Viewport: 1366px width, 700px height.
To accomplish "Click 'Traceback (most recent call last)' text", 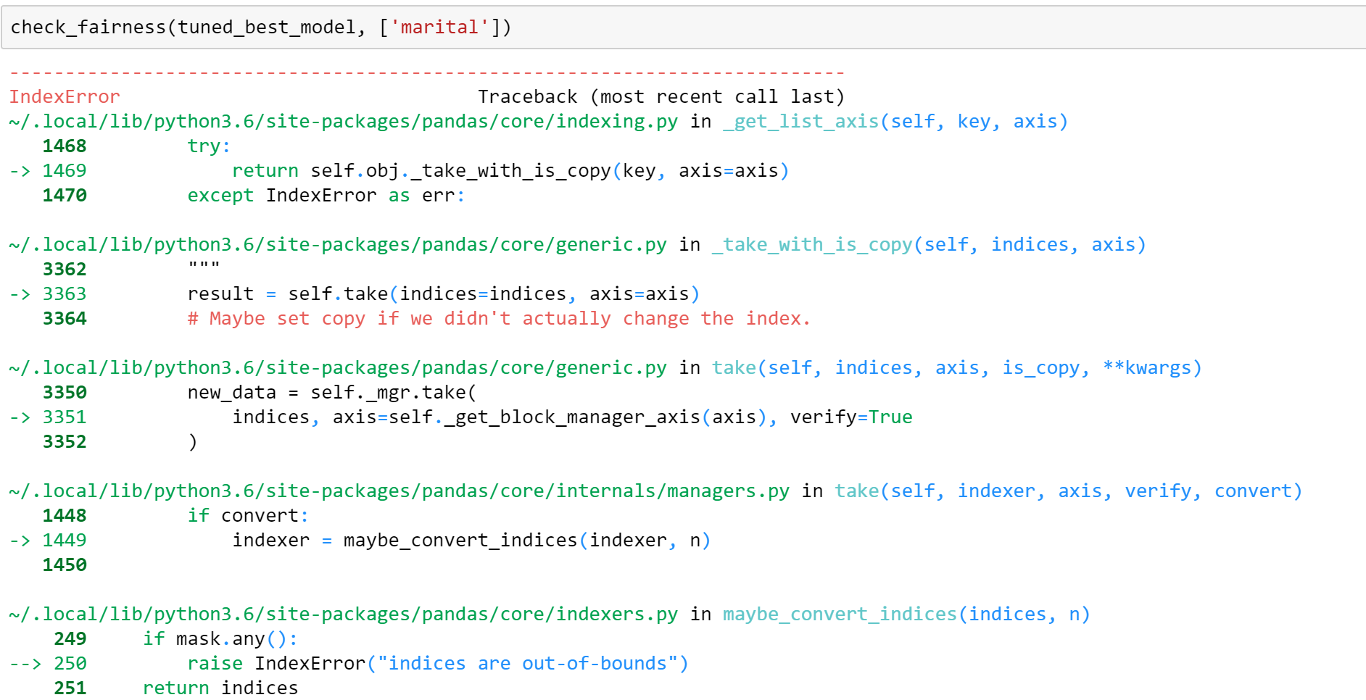I will (661, 97).
